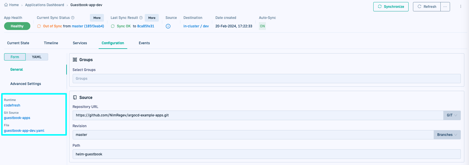This screenshot has width=469, height=165.
Task: Click the Path input field
Action: click(266, 154)
